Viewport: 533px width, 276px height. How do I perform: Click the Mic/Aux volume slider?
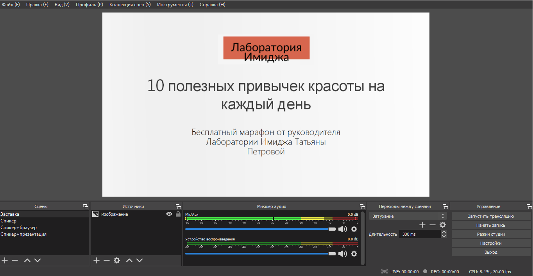(258, 229)
